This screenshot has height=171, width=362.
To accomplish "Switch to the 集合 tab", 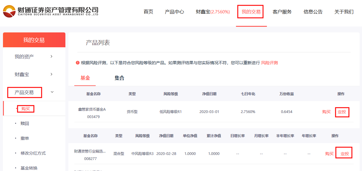I will click(119, 78).
